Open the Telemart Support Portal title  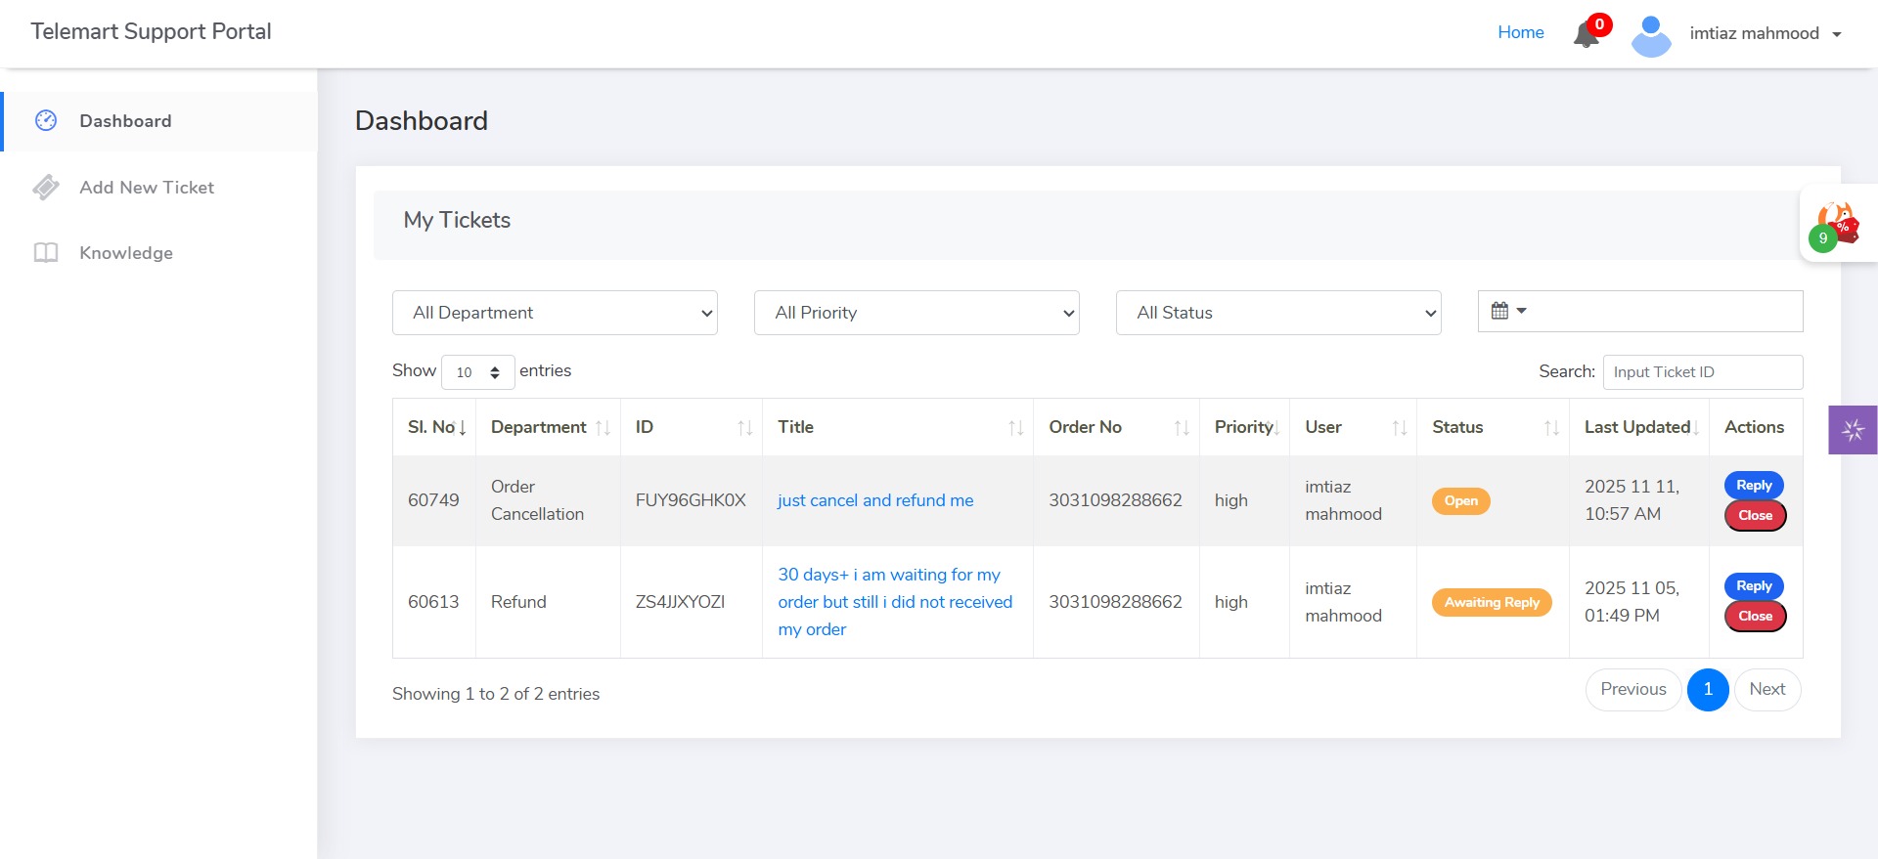(151, 31)
